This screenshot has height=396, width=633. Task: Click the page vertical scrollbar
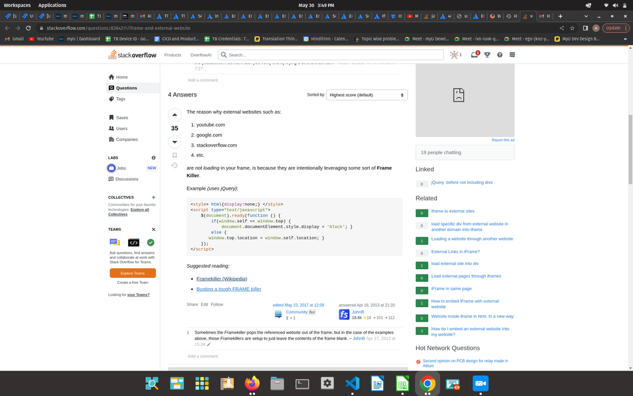pyautogui.click(x=630, y=150)
